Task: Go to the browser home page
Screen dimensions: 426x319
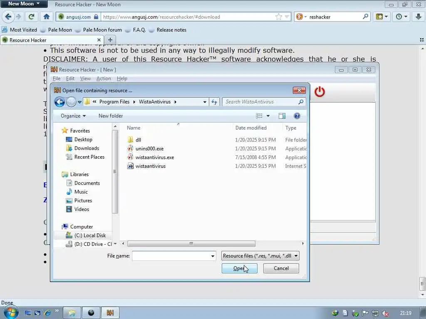Action: pyautogui.click(x=47, y=17)
